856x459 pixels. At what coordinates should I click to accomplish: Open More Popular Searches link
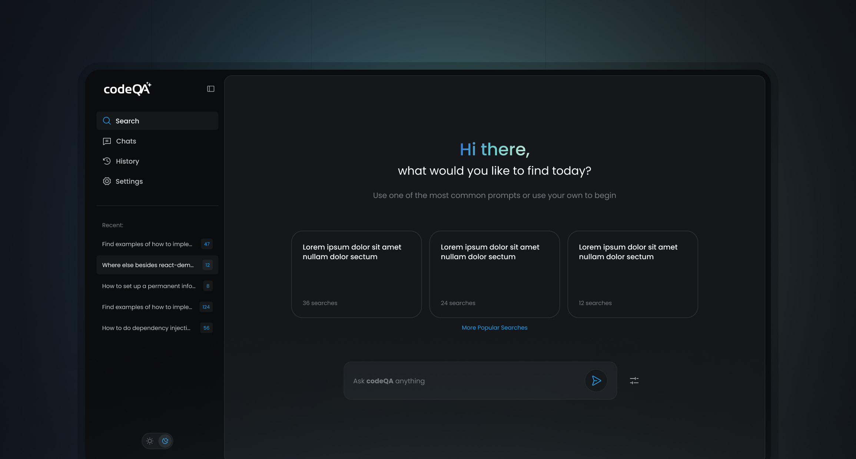tap(494, 328)
